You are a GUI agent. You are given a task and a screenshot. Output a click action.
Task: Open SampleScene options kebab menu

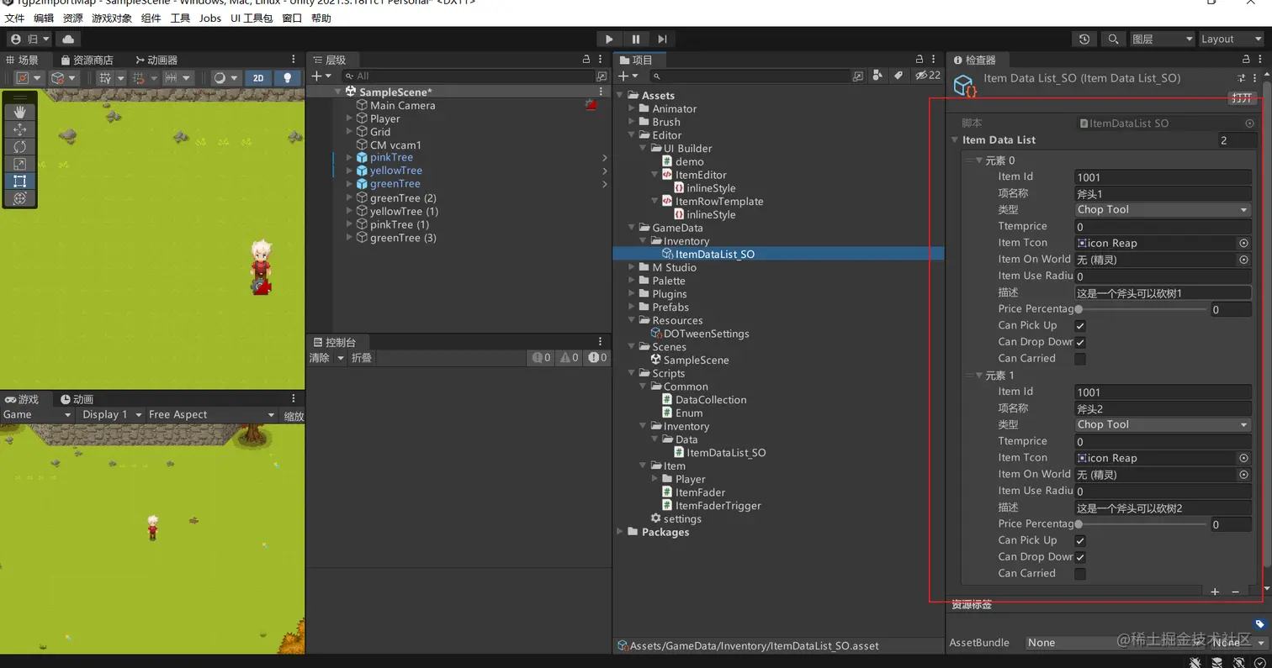coord(600,92)
